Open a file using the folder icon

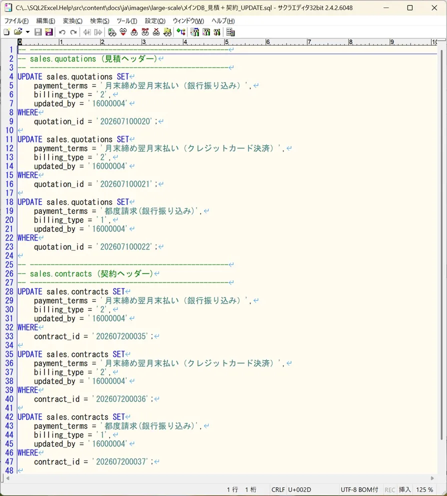[x=18, y=32]
